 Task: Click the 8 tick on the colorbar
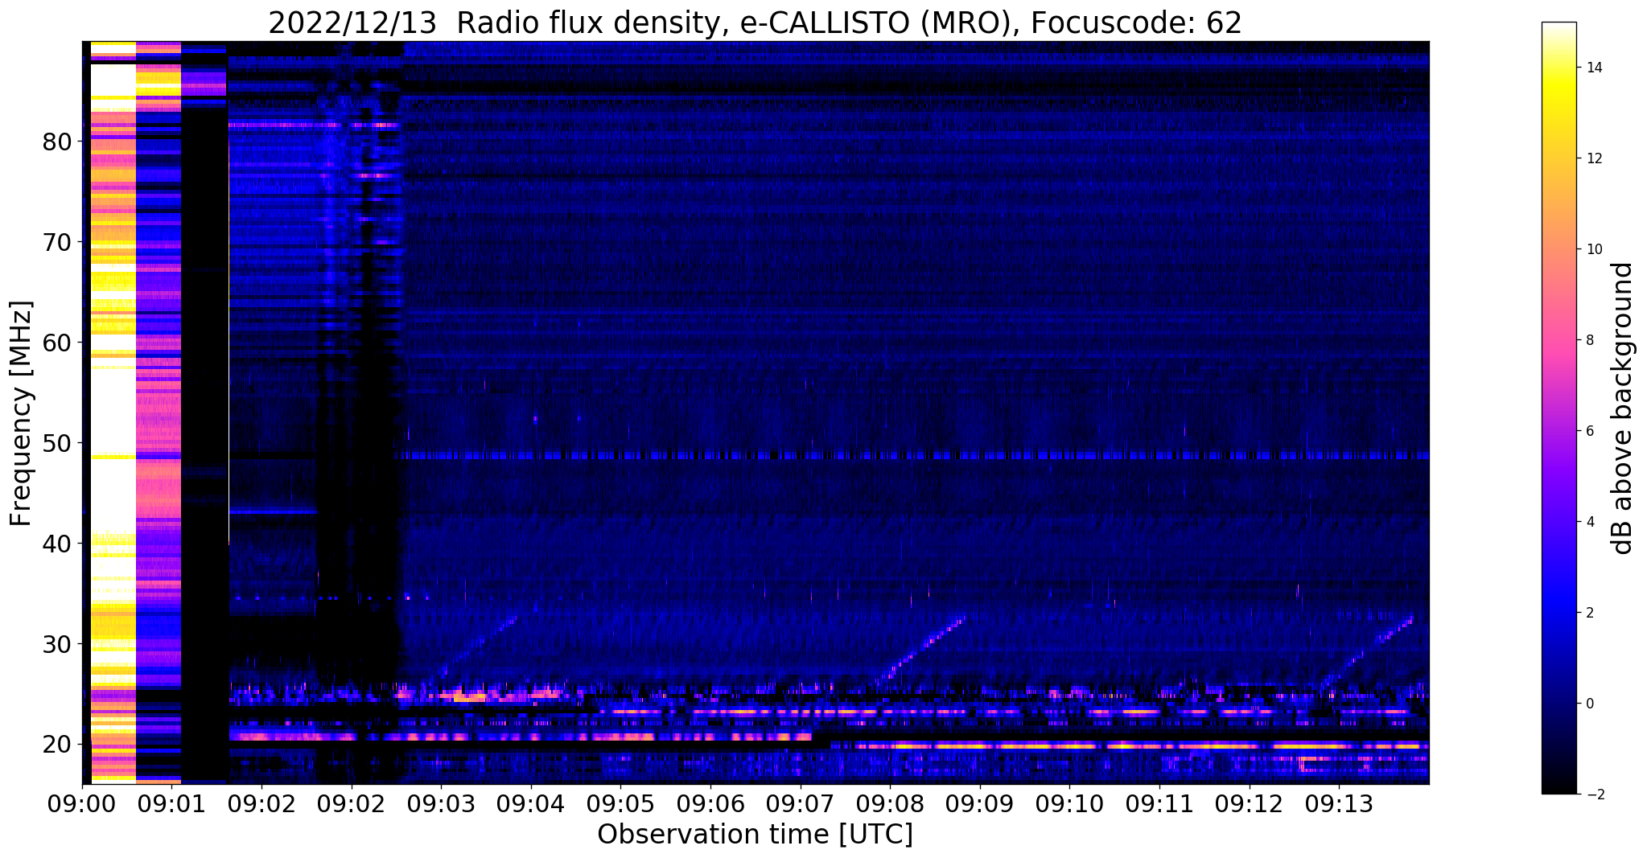pos(1589,340)
